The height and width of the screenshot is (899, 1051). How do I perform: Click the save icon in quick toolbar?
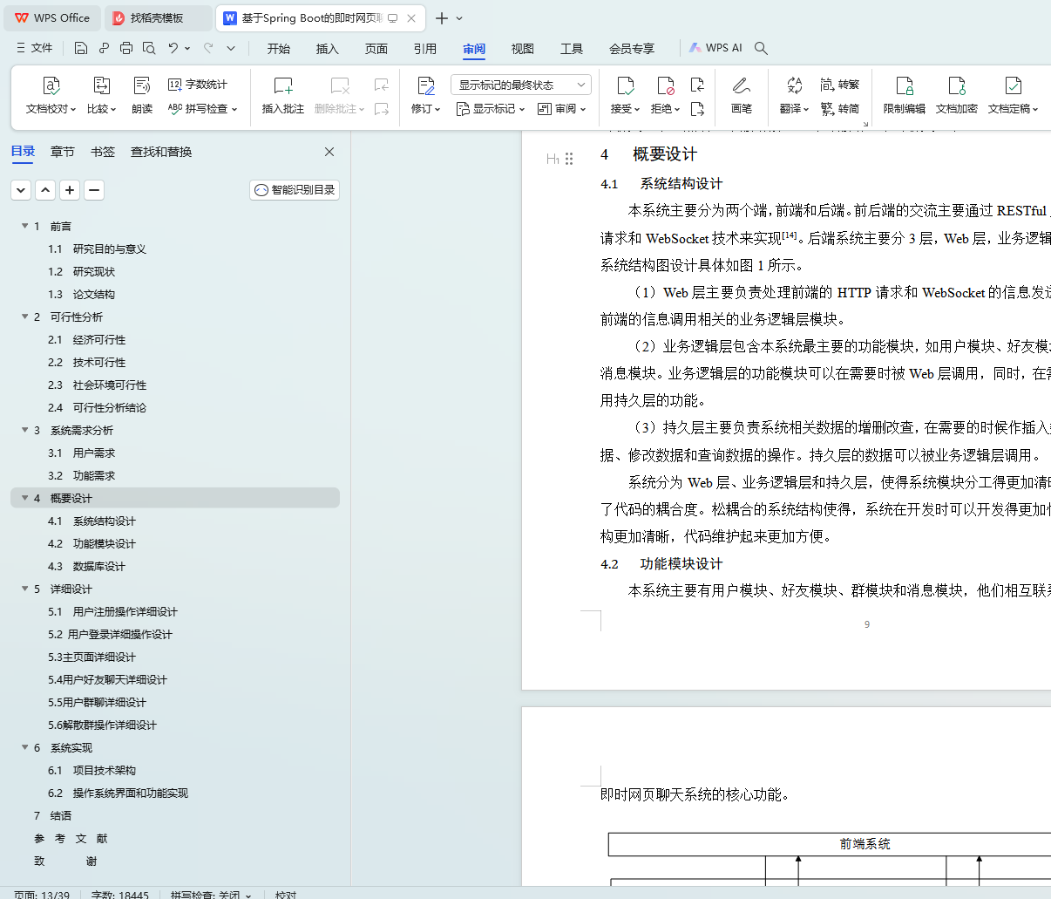pos(81,48)
